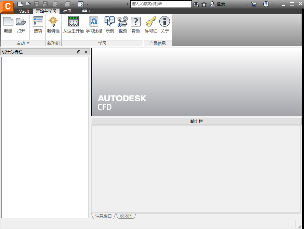Screen dimensions: 304x229
Task: Click the gray cube icon in quick access toolbar
Action: point(68,4)
